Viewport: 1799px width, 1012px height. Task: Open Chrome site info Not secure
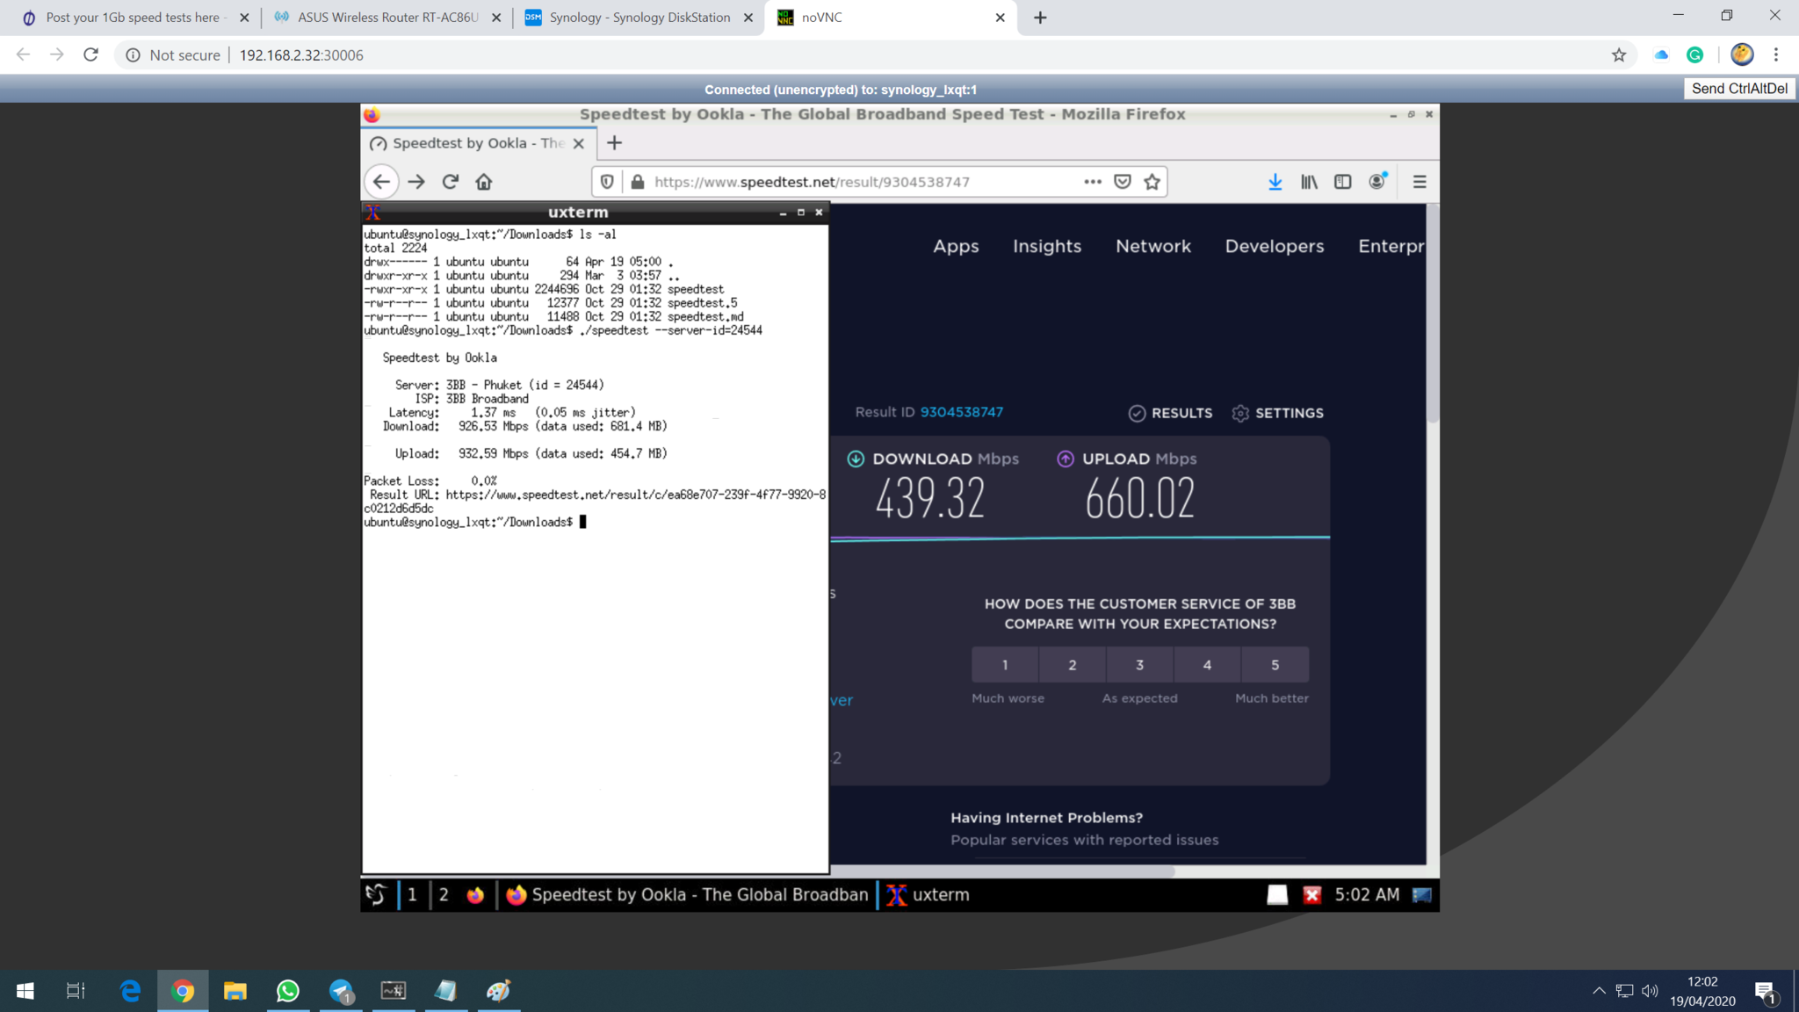coord(172,55)
